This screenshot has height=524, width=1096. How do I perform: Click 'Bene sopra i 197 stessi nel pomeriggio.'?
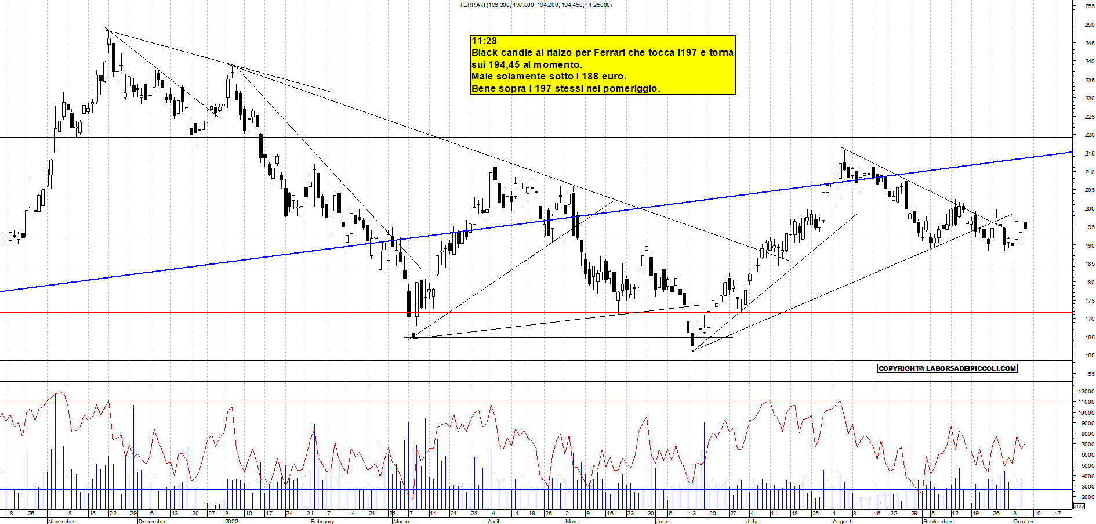click(x=566, y=88)
